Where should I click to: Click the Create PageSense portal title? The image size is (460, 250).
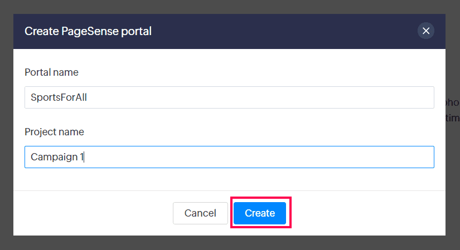click(x=88, y=31)
